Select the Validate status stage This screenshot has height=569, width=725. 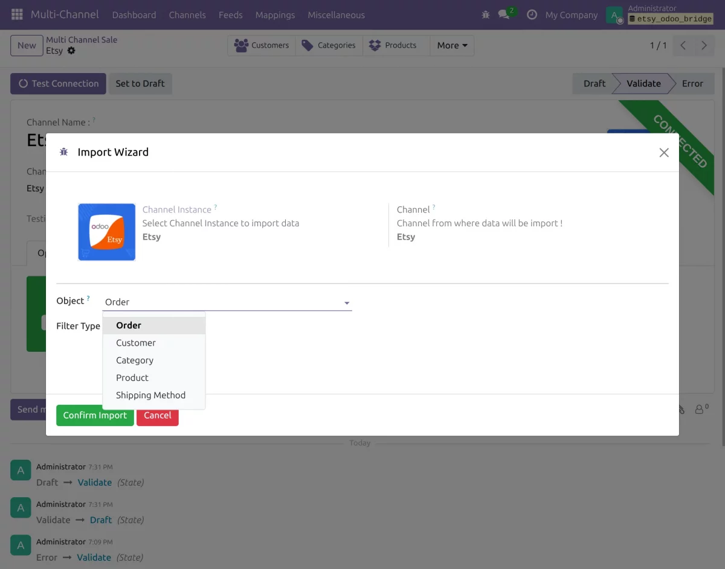coord(643,84)
